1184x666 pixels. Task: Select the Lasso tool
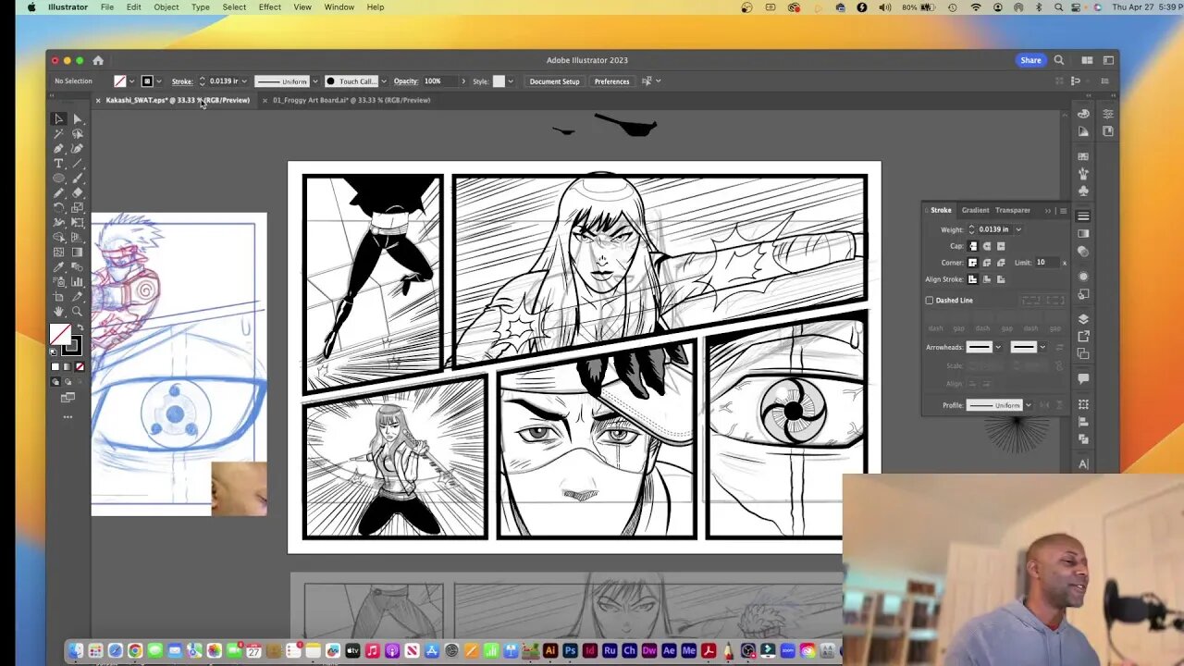[x=78, y=133]
